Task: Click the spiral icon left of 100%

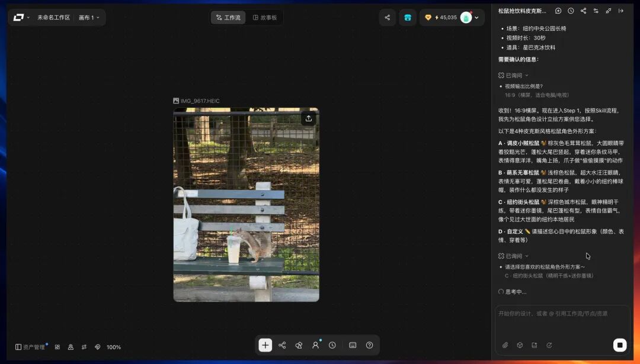Action: pyautogui.click(x=98, y=347)
